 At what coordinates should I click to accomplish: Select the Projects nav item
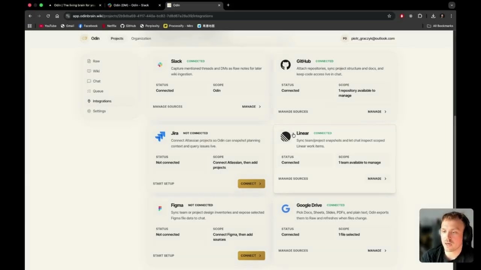point(117,38)
